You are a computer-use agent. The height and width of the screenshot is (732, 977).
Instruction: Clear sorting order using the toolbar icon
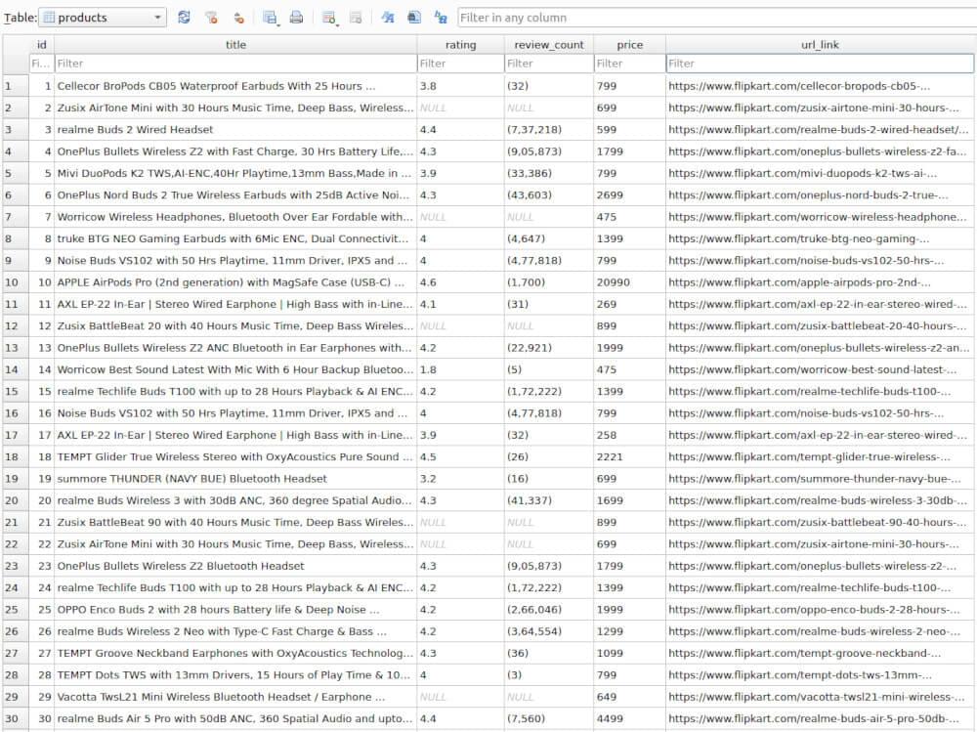point(238,18)
